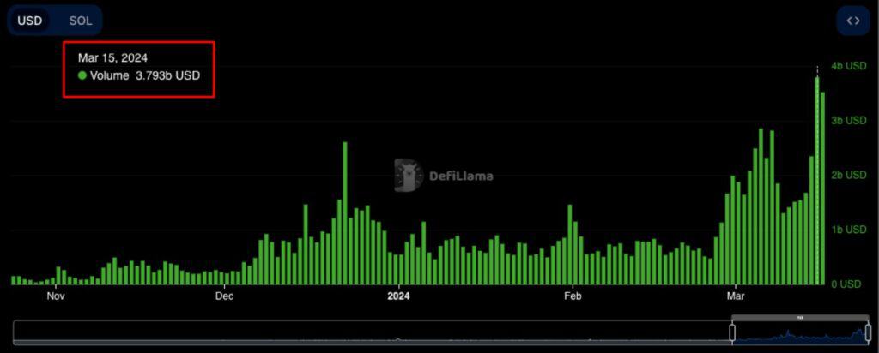Click the Nov x-axis label
Image resolution: width=879 pixels, height=353 pixels.
(x=56, y=296)
